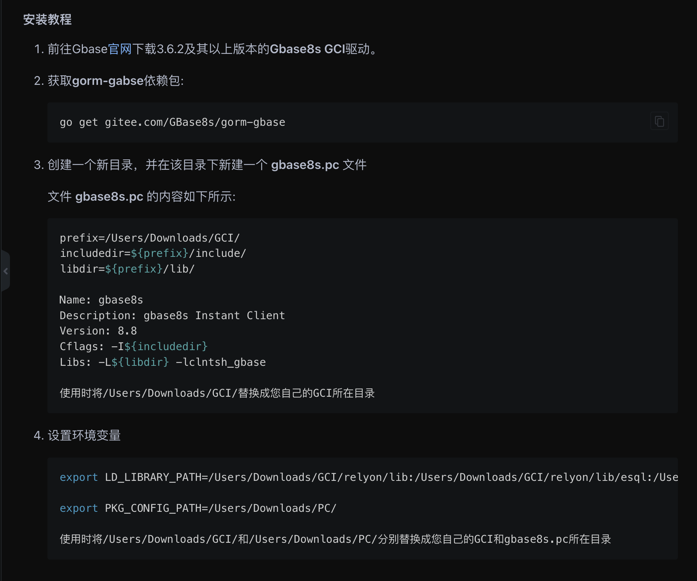The height and width of the screenshot is (581, 697).
Task: Select the bold Gbase8s GCI text
Action: tap(307, 49)
